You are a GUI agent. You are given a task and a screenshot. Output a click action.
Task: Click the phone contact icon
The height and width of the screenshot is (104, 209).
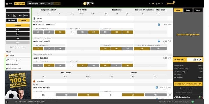150,4
